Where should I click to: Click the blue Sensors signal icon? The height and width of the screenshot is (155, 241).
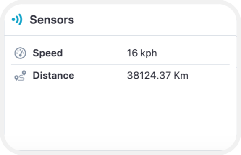click(x=17, y=20)
